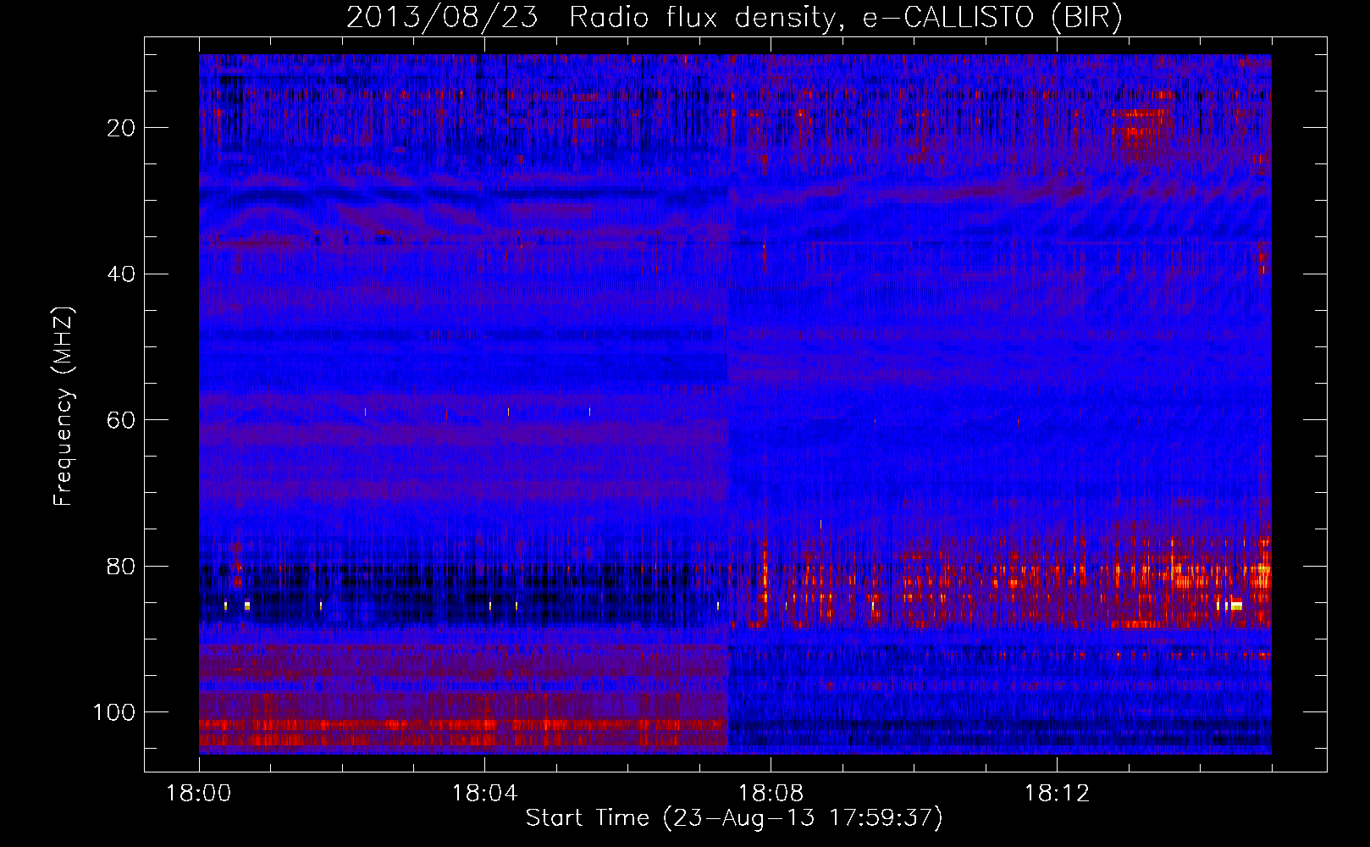Click the '18:04' time tick label
Screen dimensions: 1370x847
[484, 794]
